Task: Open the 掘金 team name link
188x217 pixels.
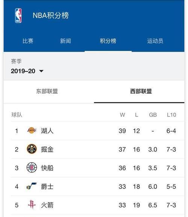Action: (x=47, y=149)
